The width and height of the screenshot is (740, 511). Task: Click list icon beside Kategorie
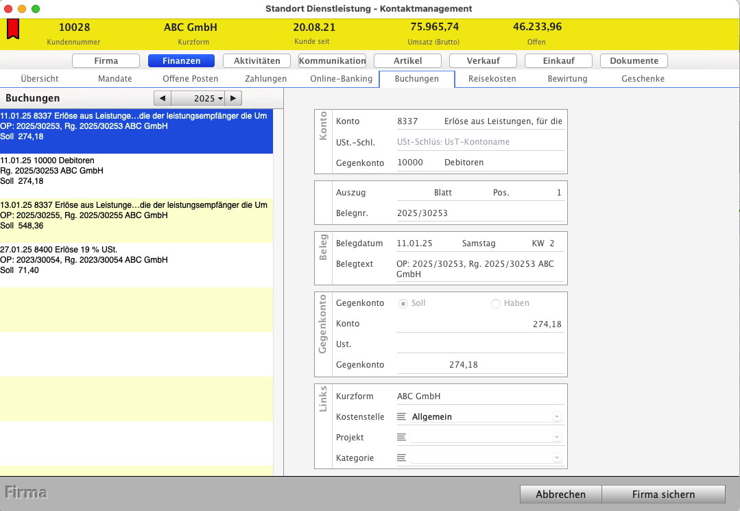coord(401,458)
